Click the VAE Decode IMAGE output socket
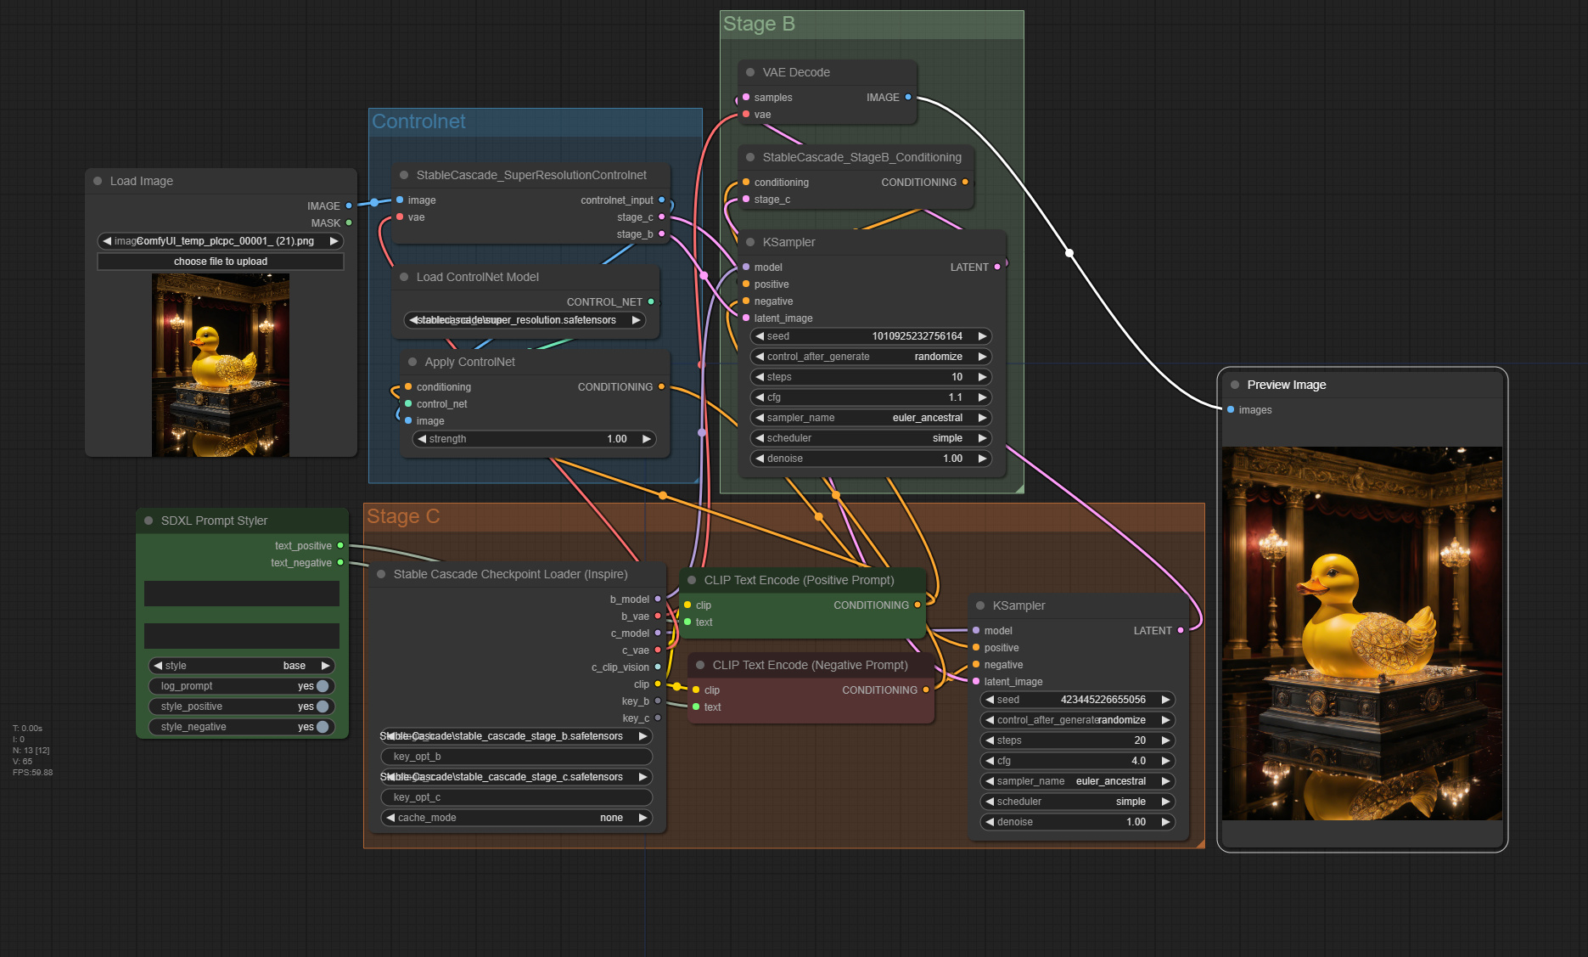1588x957 pixels. pos(908,97)
